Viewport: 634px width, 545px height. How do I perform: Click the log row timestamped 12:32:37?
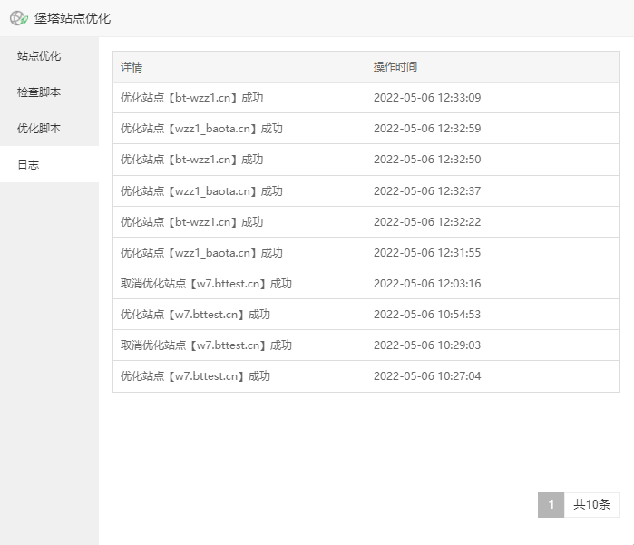click(x=366, y=190)
